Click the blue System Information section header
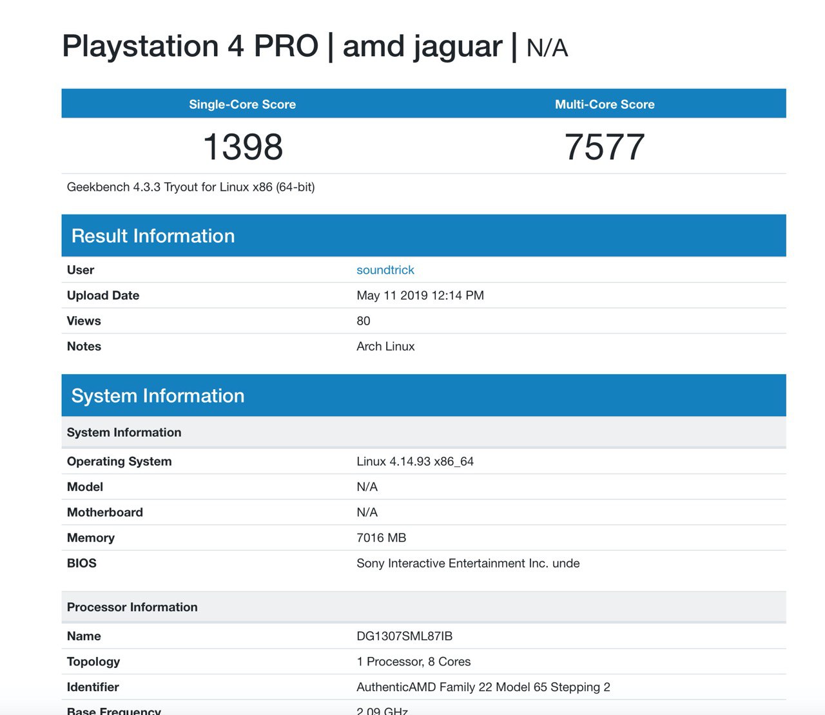Screen dimensions: 825x715 coord(423,396)
